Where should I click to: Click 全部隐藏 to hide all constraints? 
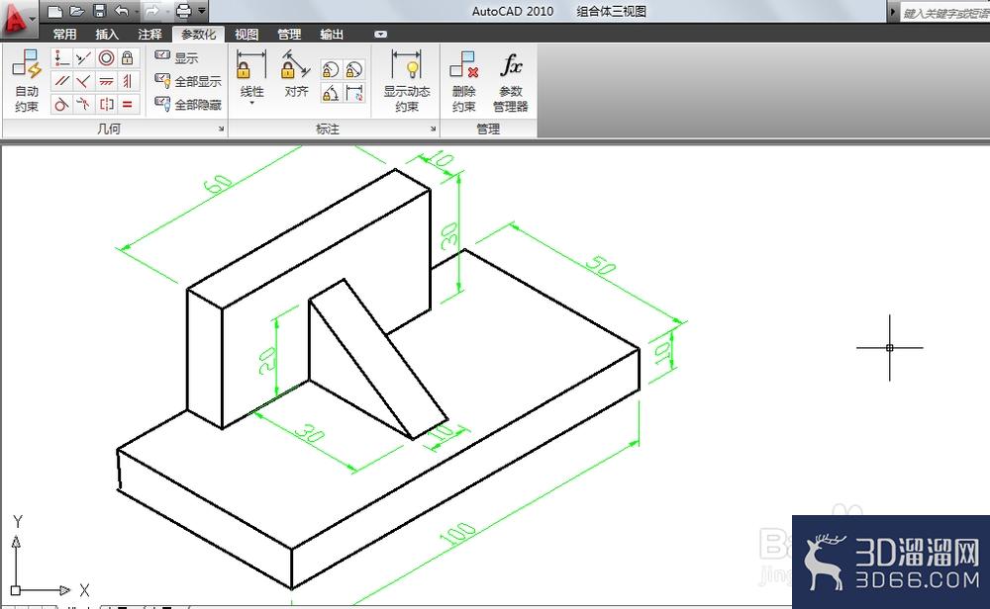click(x=188, y=104)
